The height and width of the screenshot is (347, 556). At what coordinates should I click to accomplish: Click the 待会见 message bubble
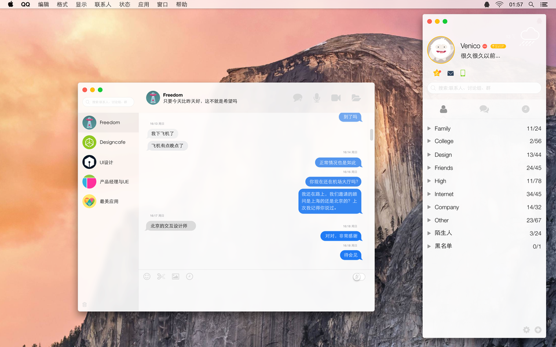tap(351, 255)
